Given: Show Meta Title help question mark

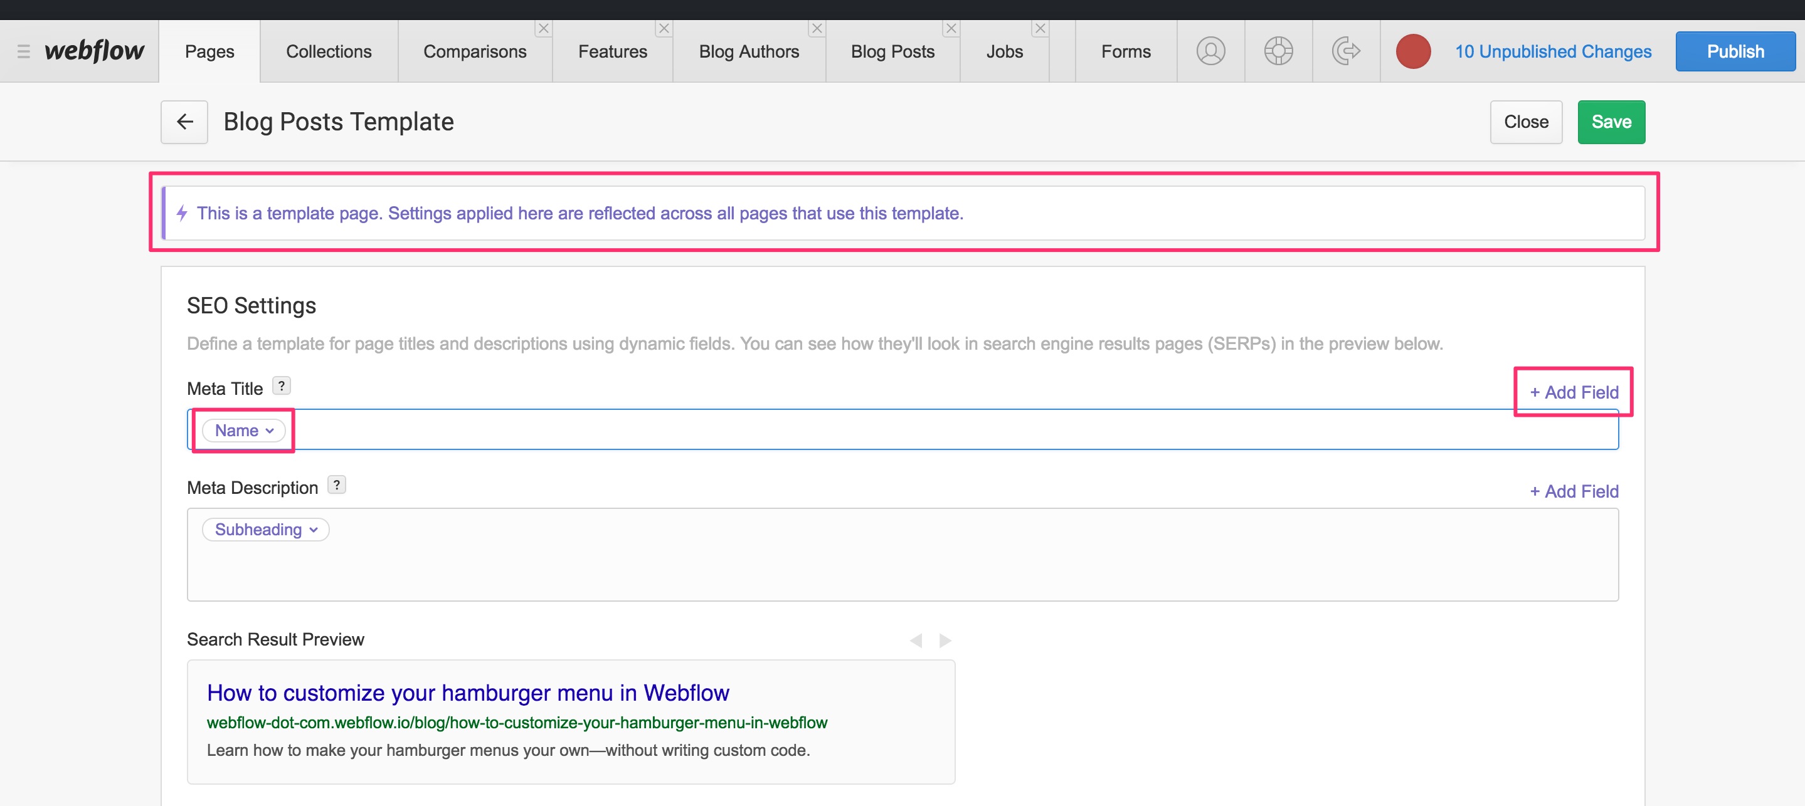Looking at the screenshot, I should coord(282,386).
